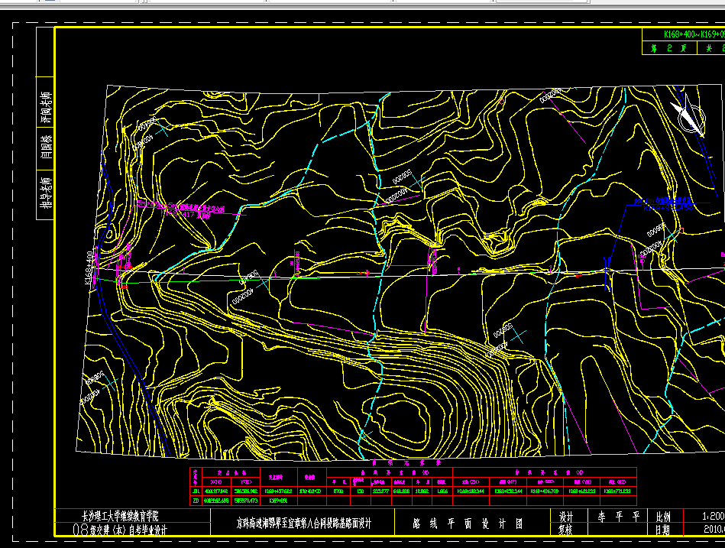Select the scale value 1:200
This screenshot has width=725, height=548.
pos(714,516)
